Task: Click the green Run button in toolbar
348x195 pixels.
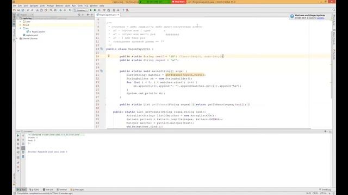Action: 91,10
